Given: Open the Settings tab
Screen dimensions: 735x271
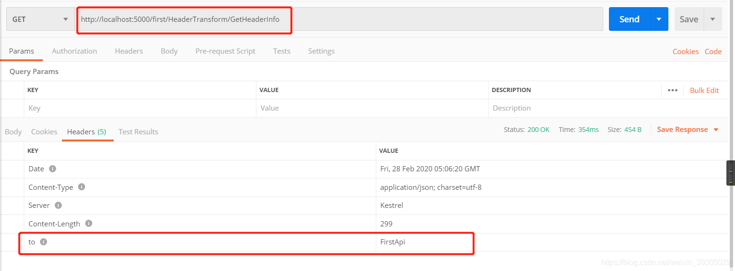Looking at the screenshot, I should (321, 51).
